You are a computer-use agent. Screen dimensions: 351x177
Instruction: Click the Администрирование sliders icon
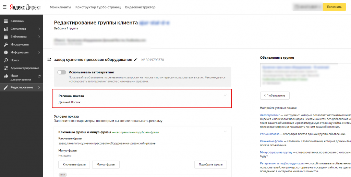(6, 68)
